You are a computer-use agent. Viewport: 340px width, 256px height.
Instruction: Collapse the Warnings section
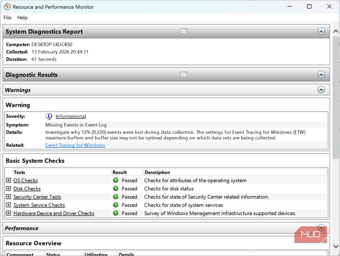[x=321, y=90]
